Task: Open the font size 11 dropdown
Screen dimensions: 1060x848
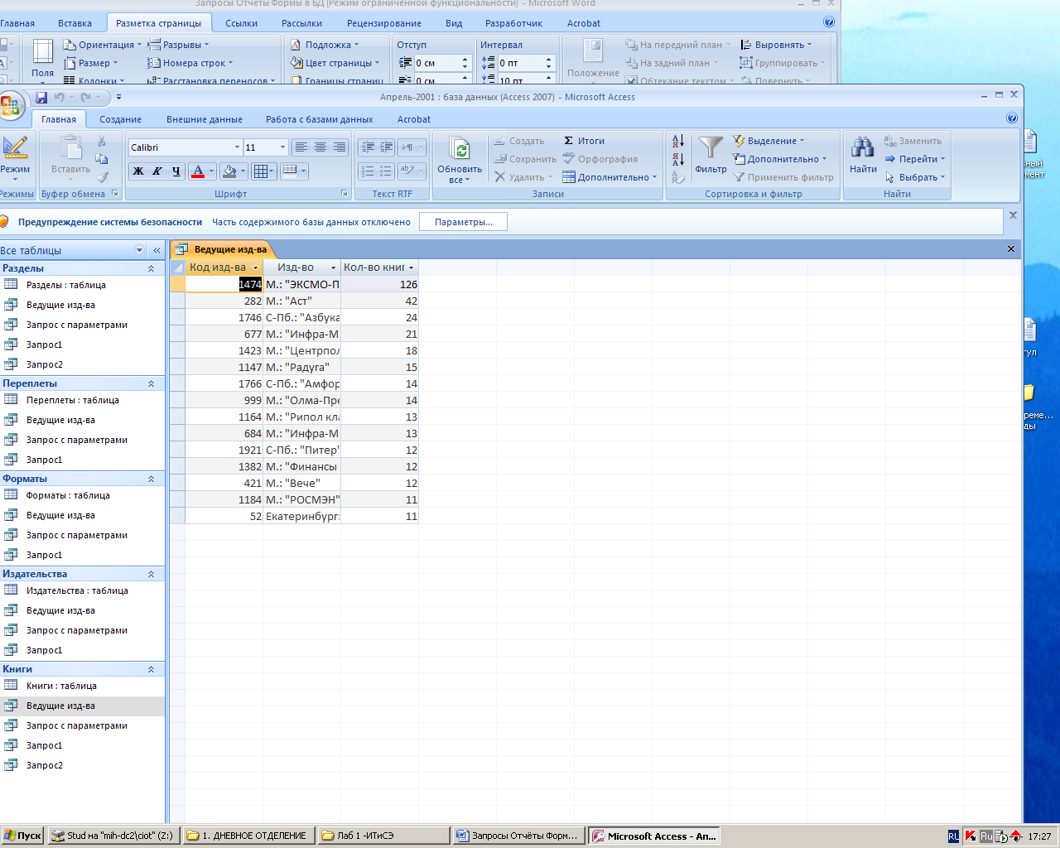Action: tap(282, 147)
